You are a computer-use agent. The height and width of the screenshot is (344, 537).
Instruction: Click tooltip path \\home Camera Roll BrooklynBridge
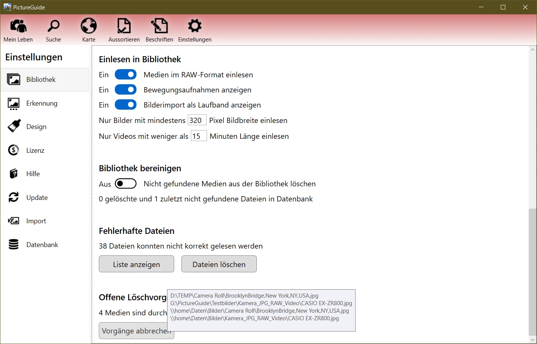point(260,311)
